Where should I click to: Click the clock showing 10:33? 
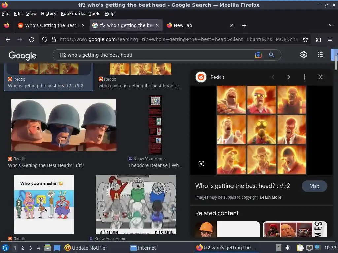pos(330,248)
